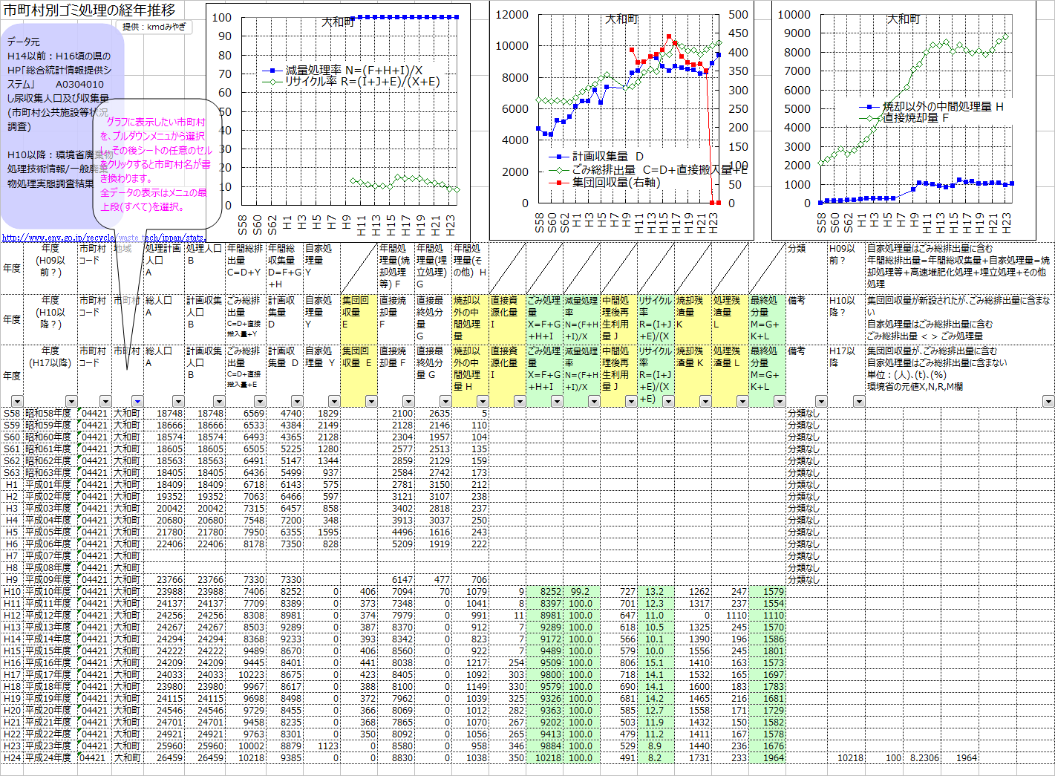
Task: Open the ごみ総排出量 filter dropdown
Action: tap(260, 402)
